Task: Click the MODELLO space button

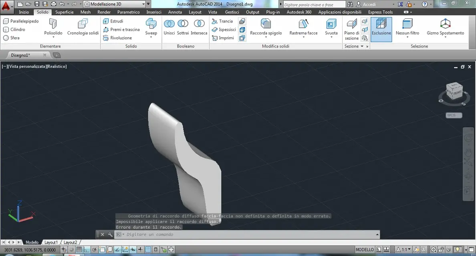Action: 365,250
